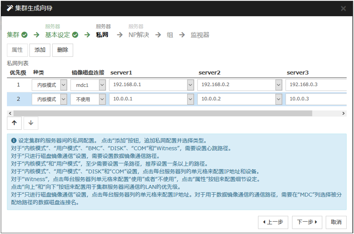Open the 种类 dropdown in row 1
Image resolution: width=354 pixels, height=234 pixels.
tap(63, 85)
